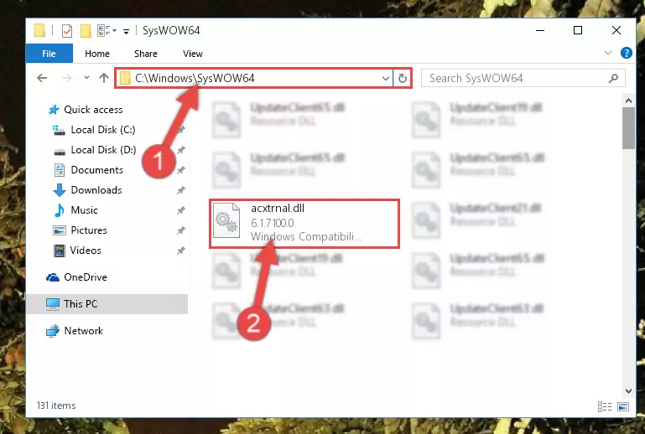Screen dimensions: 645x434
Task: Open the File menu tab
Action: point(49,54)
